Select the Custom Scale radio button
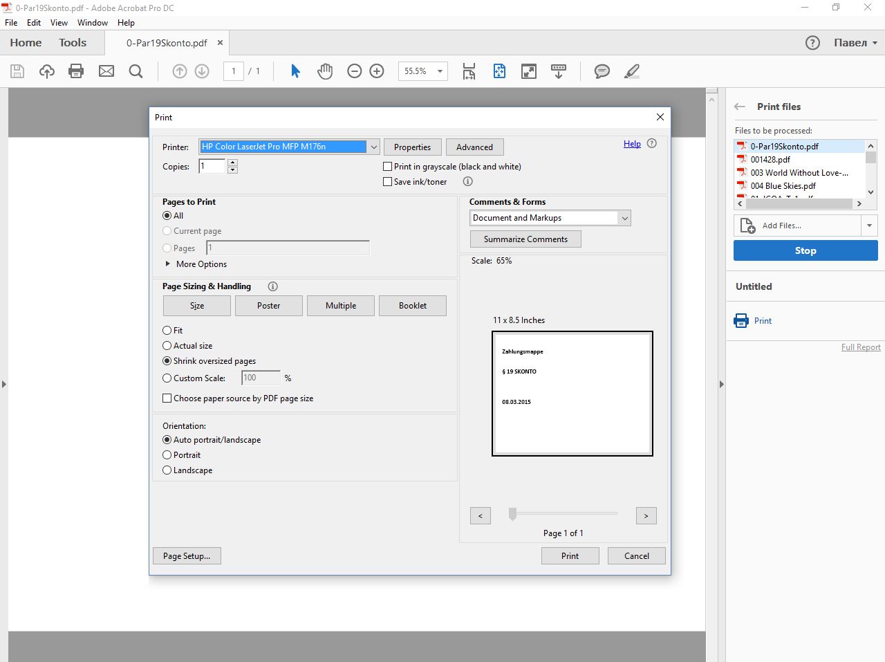This screenshot has height=662, width=885. pos(167,378)
